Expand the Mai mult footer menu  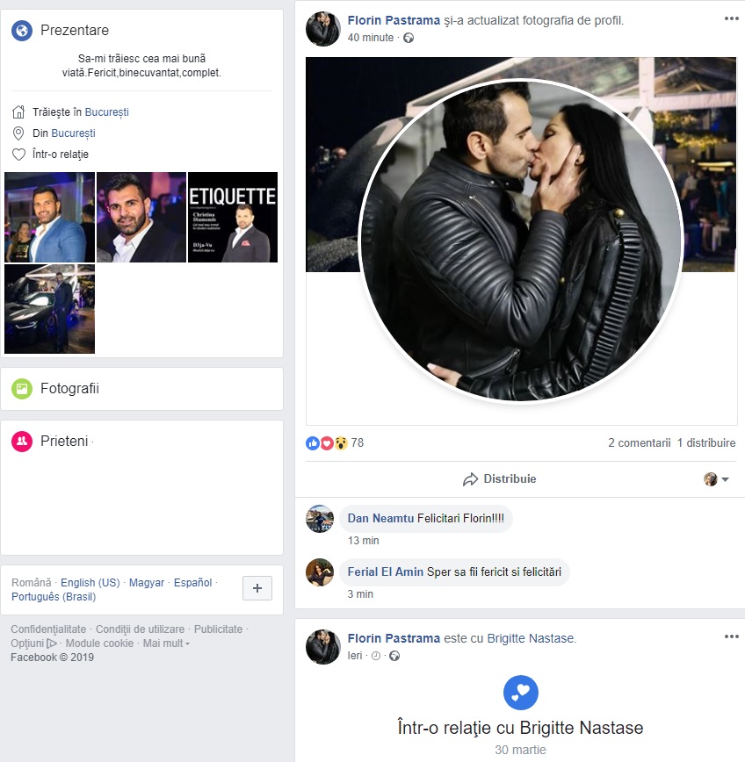(166, 643)
